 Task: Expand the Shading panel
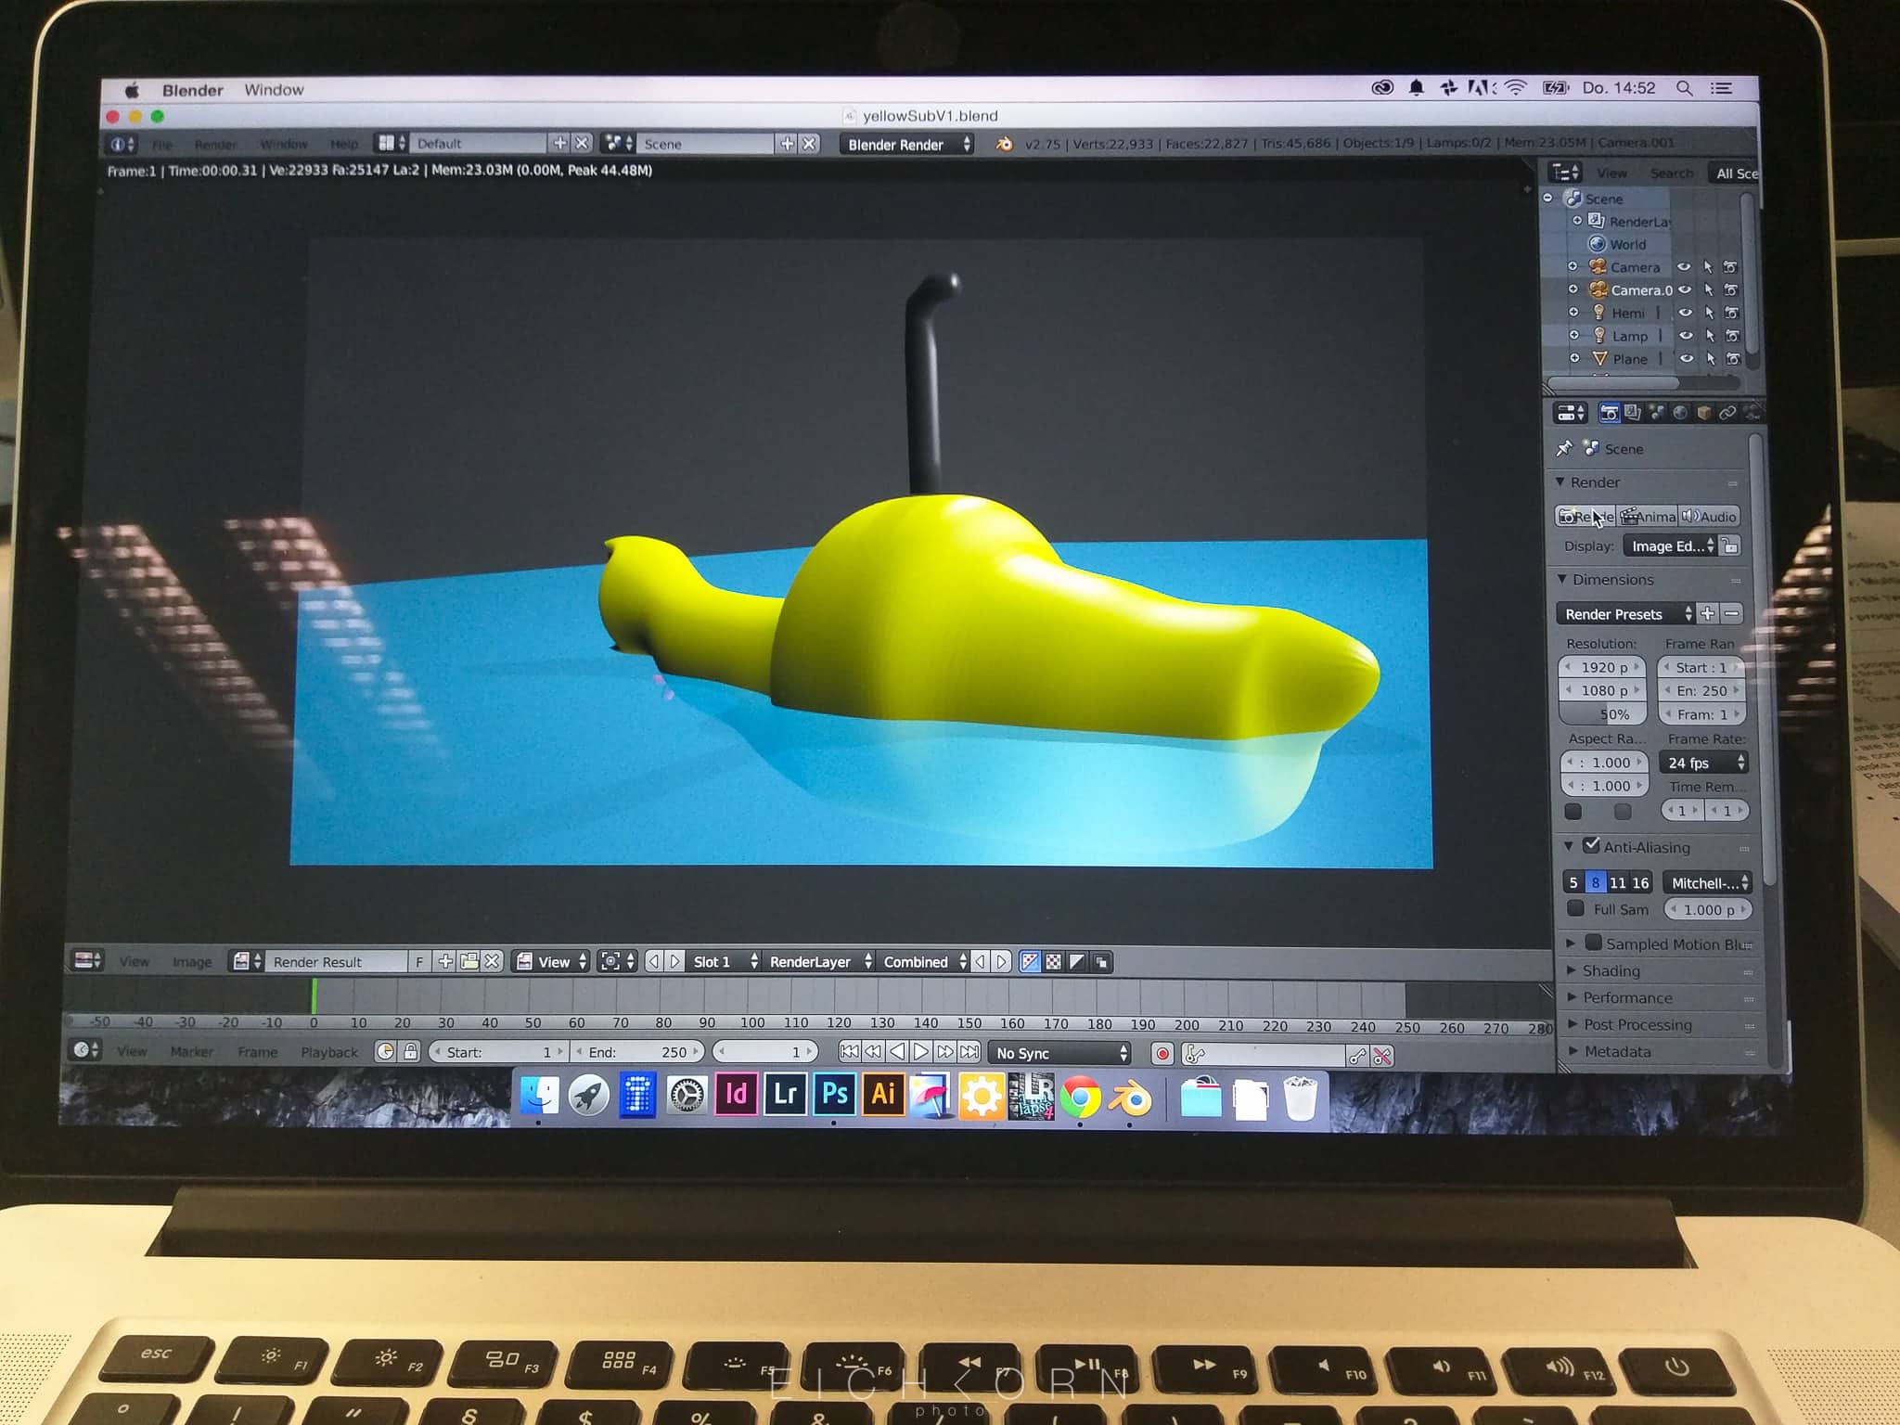tap(1611, 971)
